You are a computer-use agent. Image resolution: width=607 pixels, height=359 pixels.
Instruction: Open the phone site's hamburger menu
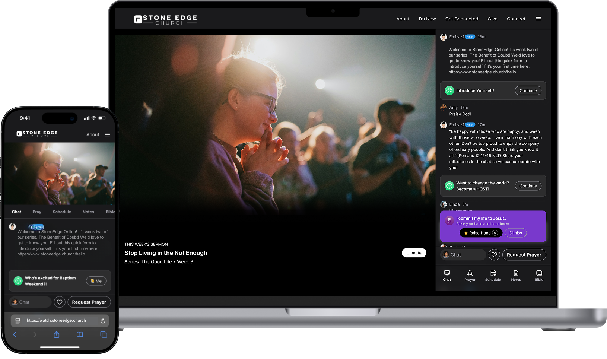point(107,134)
